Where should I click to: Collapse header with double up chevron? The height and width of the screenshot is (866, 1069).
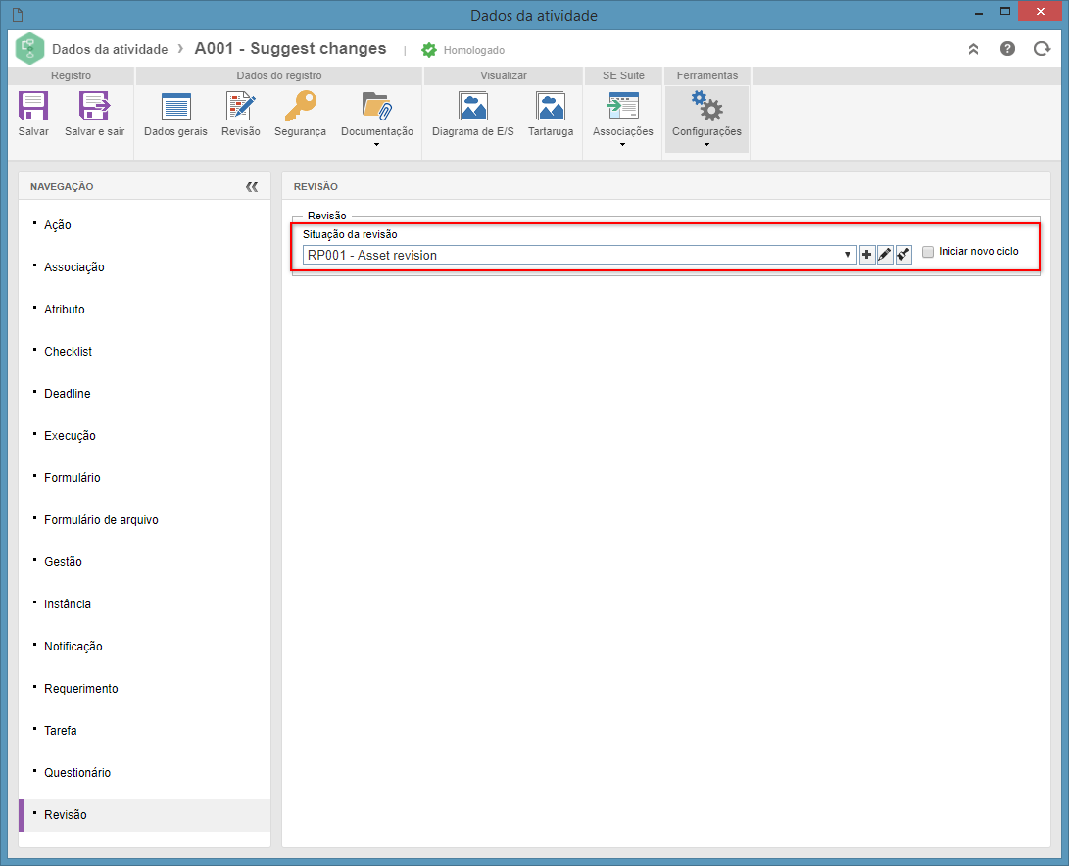974,49
